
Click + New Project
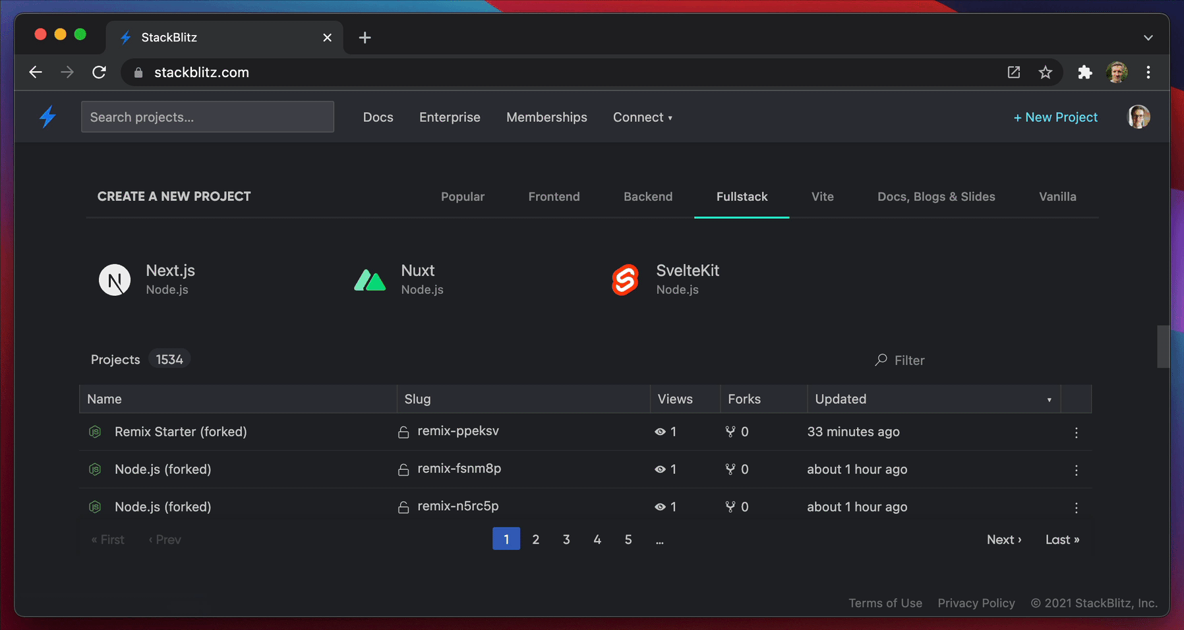[1055, 117]
